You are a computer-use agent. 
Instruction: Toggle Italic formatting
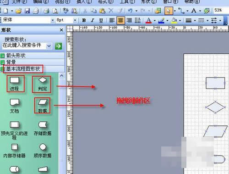[x=92, y=20]
